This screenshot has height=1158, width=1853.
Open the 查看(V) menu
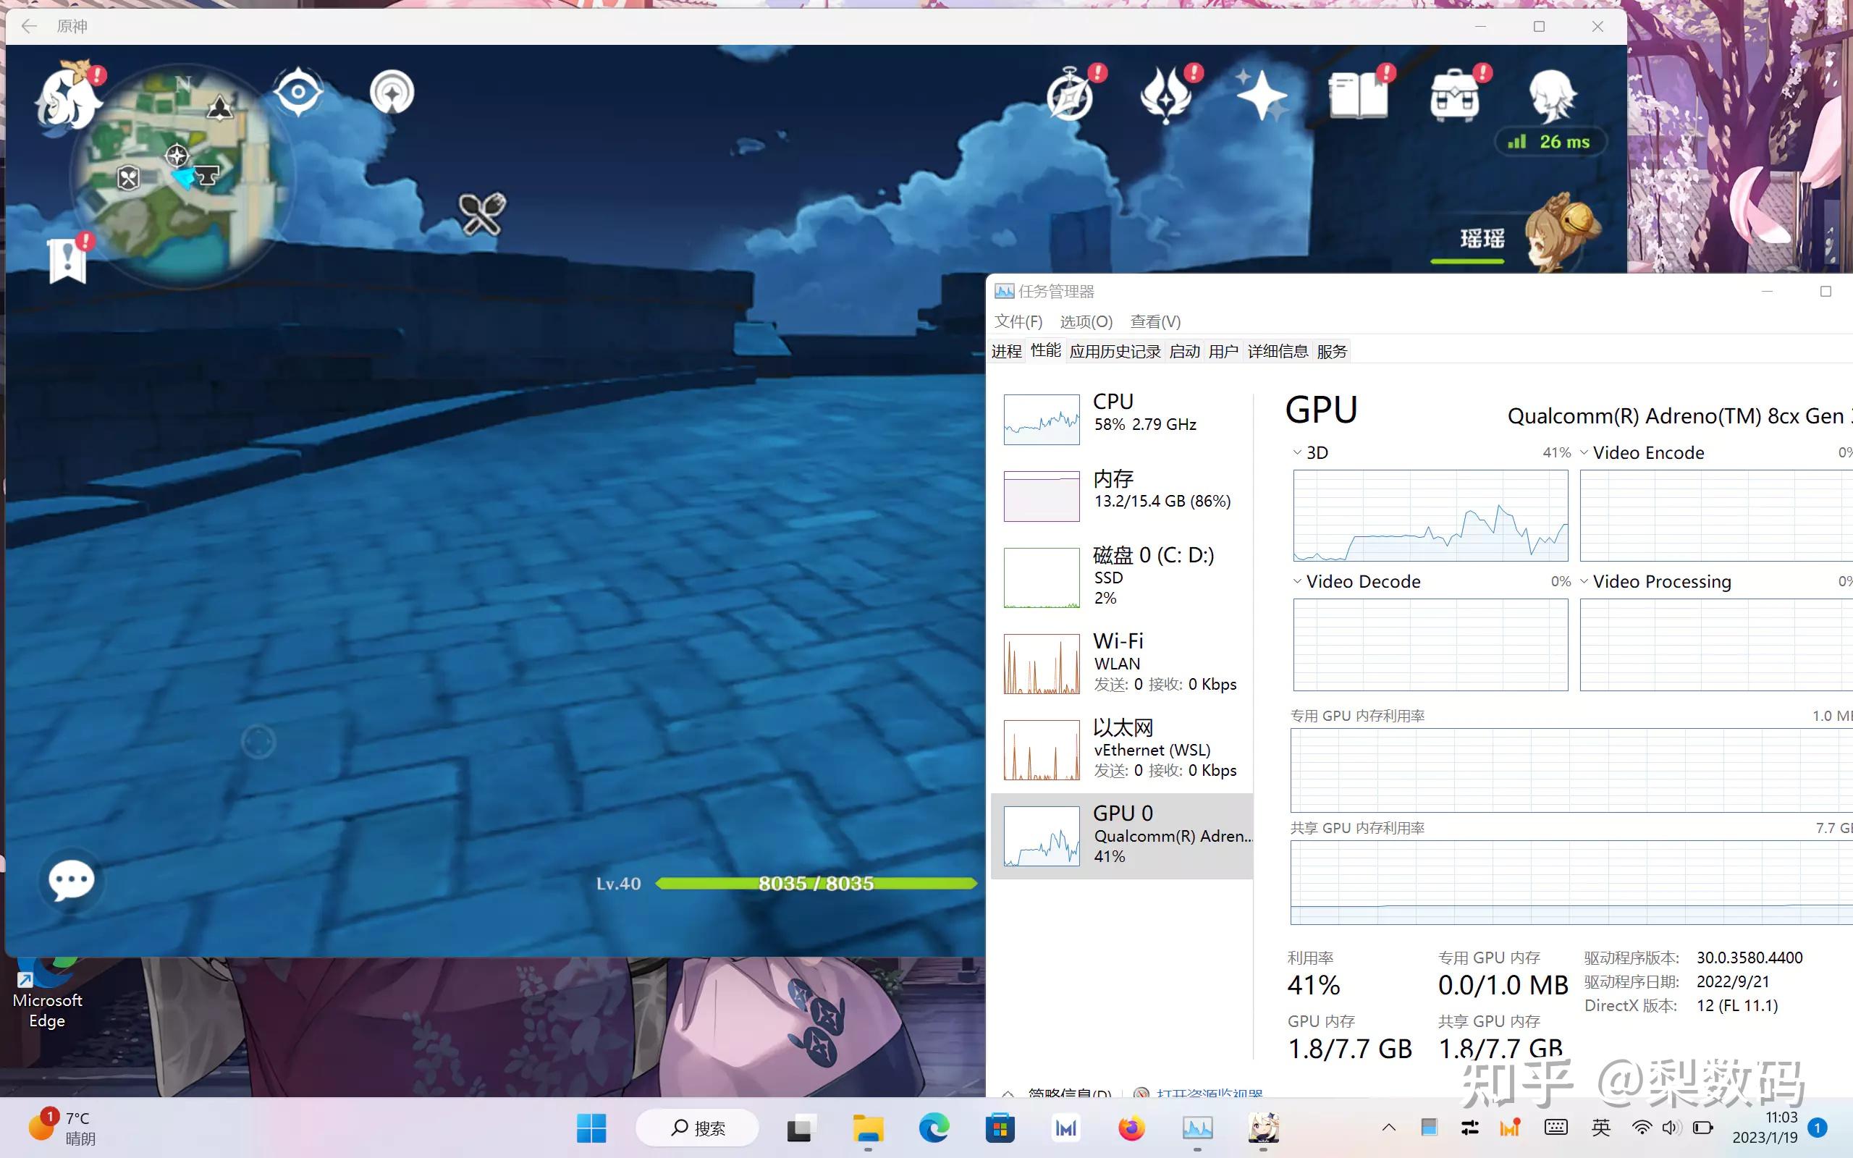1155,321
